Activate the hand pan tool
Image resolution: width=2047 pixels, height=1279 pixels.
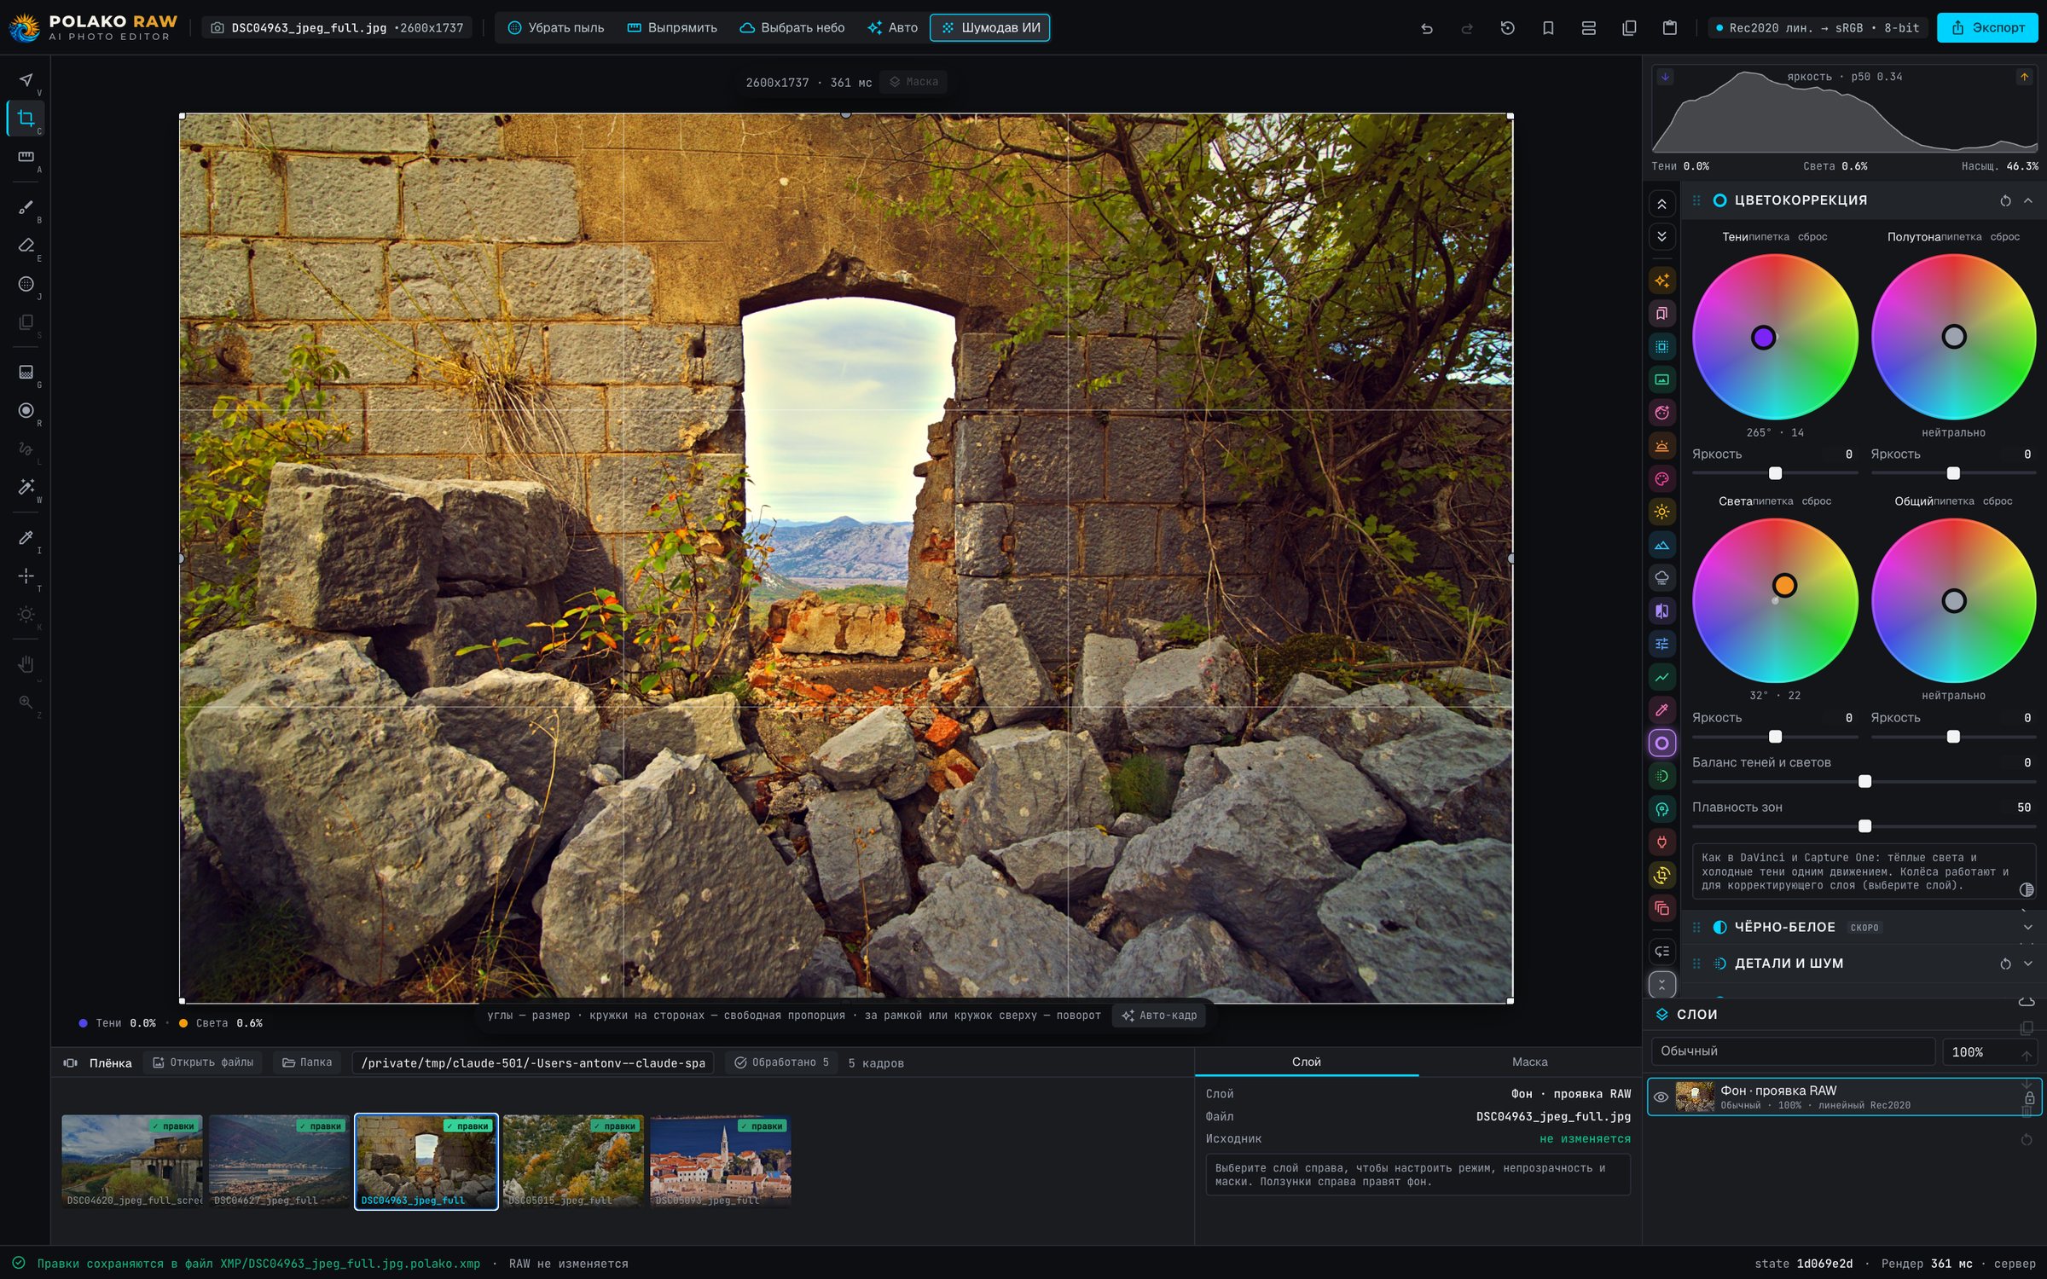pos(26,664)
